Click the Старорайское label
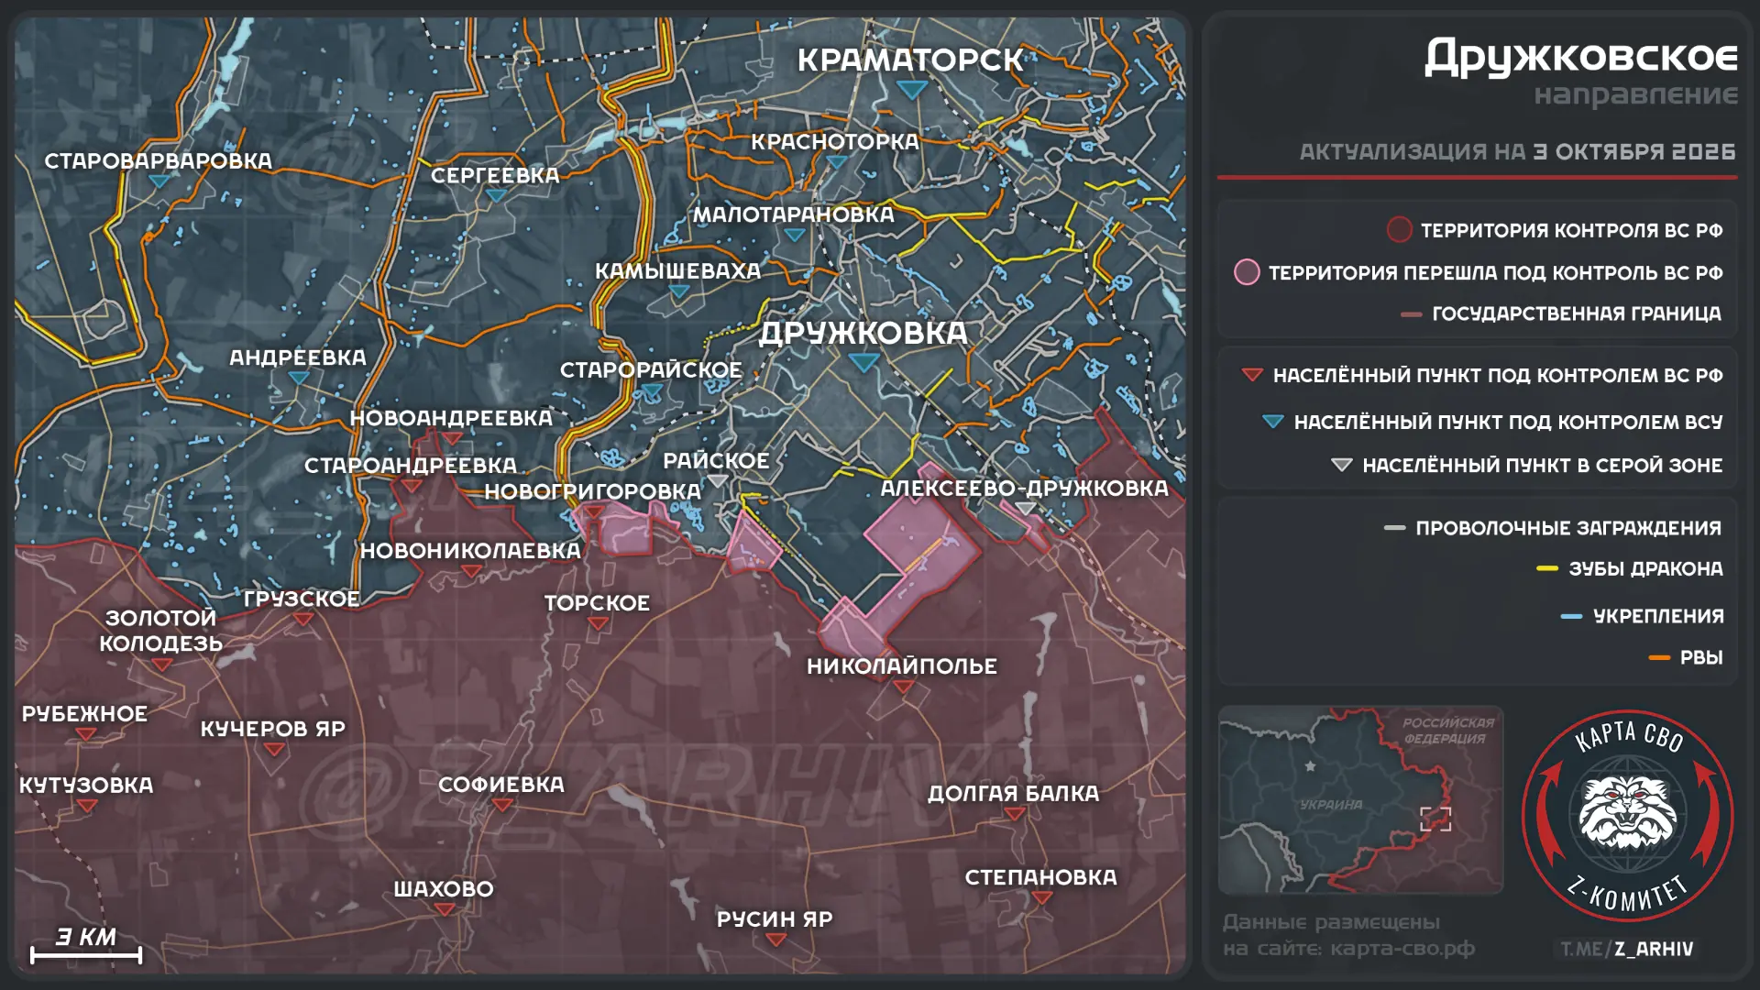Image resolution: width=1760 pixels, height=990 pixels. (x=651, y=370)
